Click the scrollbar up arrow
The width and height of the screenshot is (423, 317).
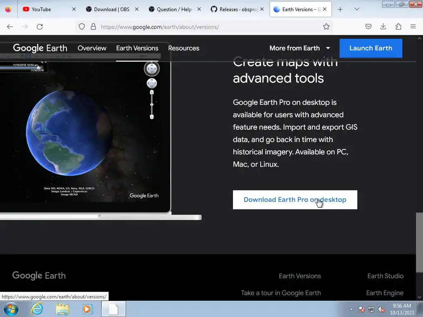tap(419, 38)
